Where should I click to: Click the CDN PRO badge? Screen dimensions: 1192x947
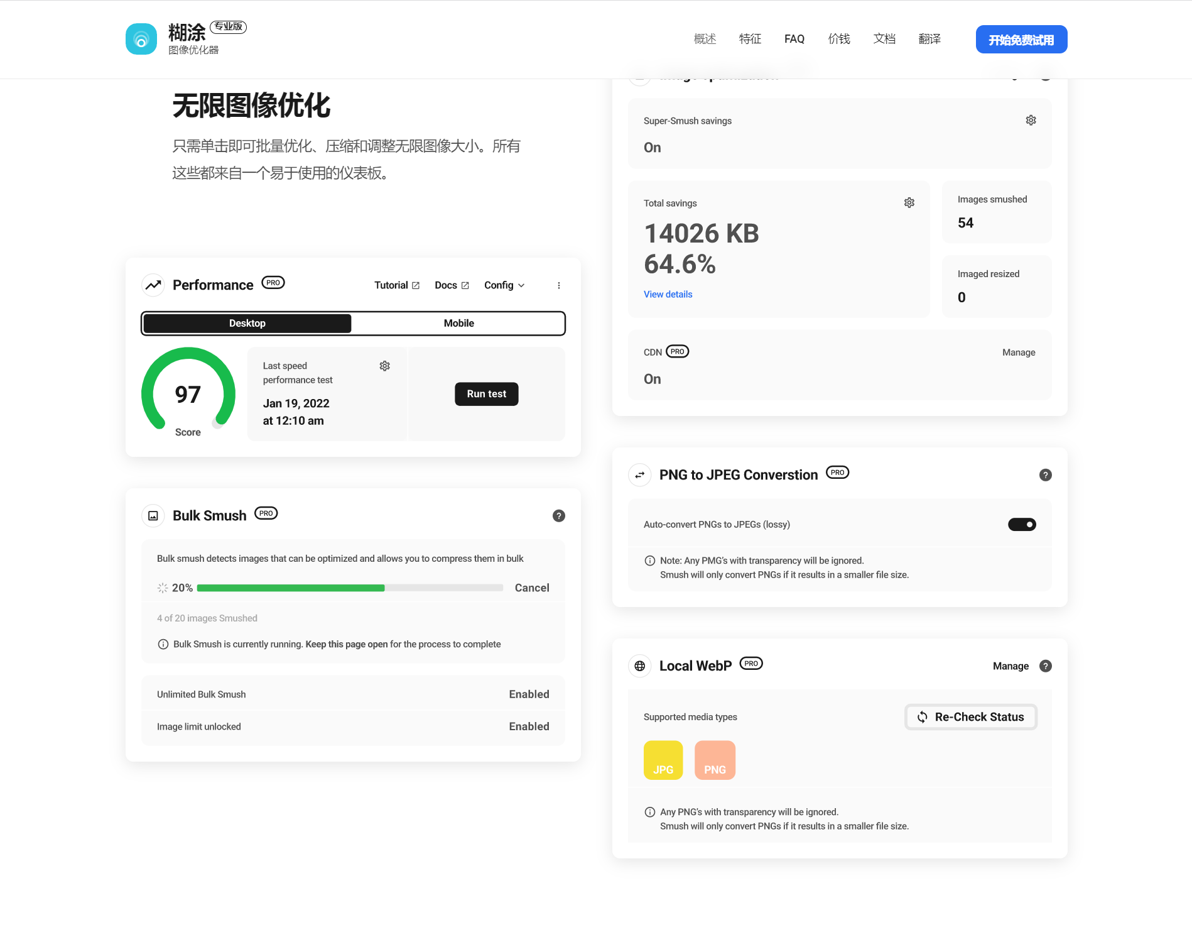(x=678, y=351)
